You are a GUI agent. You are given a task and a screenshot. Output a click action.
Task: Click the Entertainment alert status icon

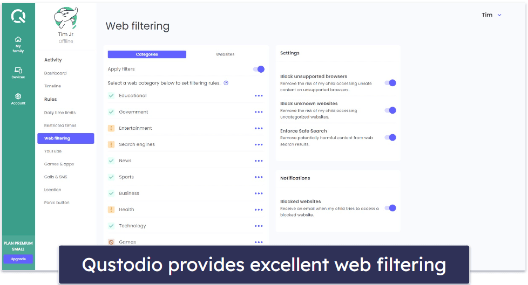coord(111,128)
